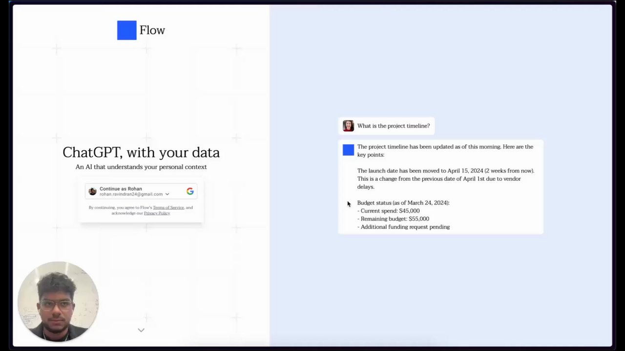Screen dimensions: 625x351
Task: Click the 'Remaining budget: $55,000' line
Action: (x=393, y=219)
